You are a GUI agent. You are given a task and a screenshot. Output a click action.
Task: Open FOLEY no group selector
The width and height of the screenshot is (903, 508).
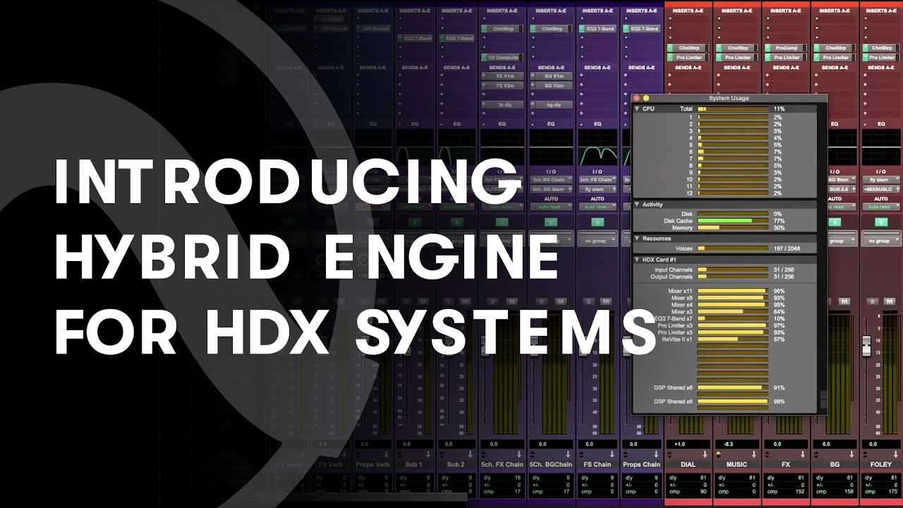tap(880, 241)
